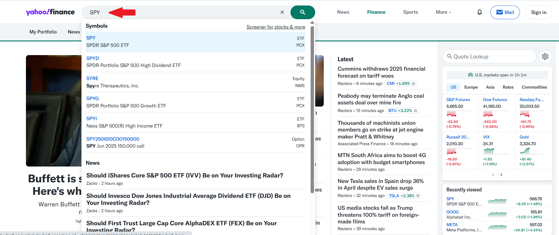Open GOOG in Recently viewed list
The image size is (559, 235).
click(453, 212)
